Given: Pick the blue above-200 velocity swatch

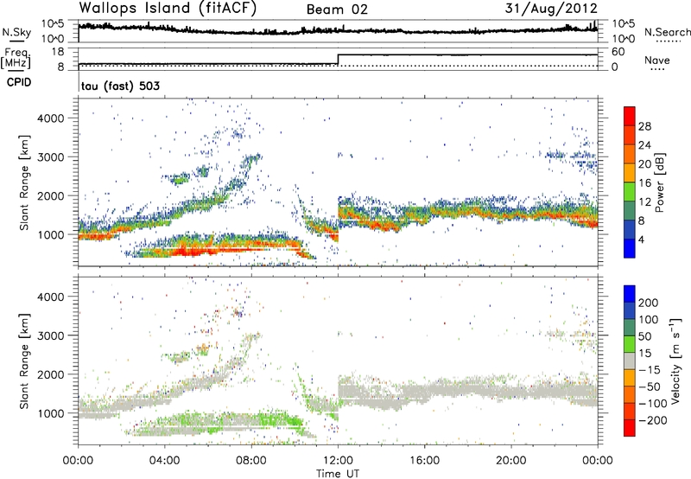Looking at the screenshot, I should pyautogui.click(x=630, y=294).
